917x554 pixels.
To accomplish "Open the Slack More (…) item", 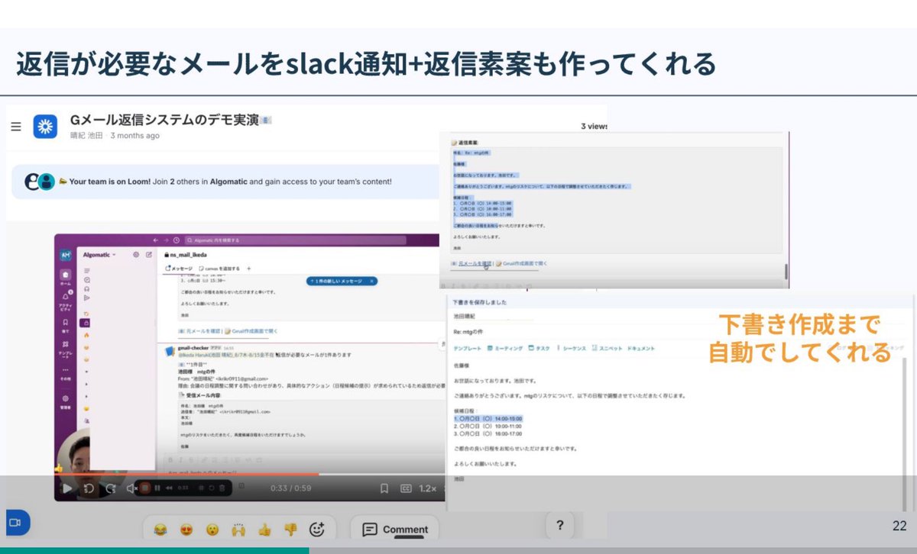I will (x=65, y=374).
